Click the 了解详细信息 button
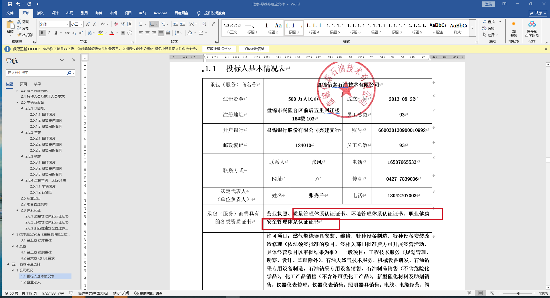550x298 pixels. (254, 49)
